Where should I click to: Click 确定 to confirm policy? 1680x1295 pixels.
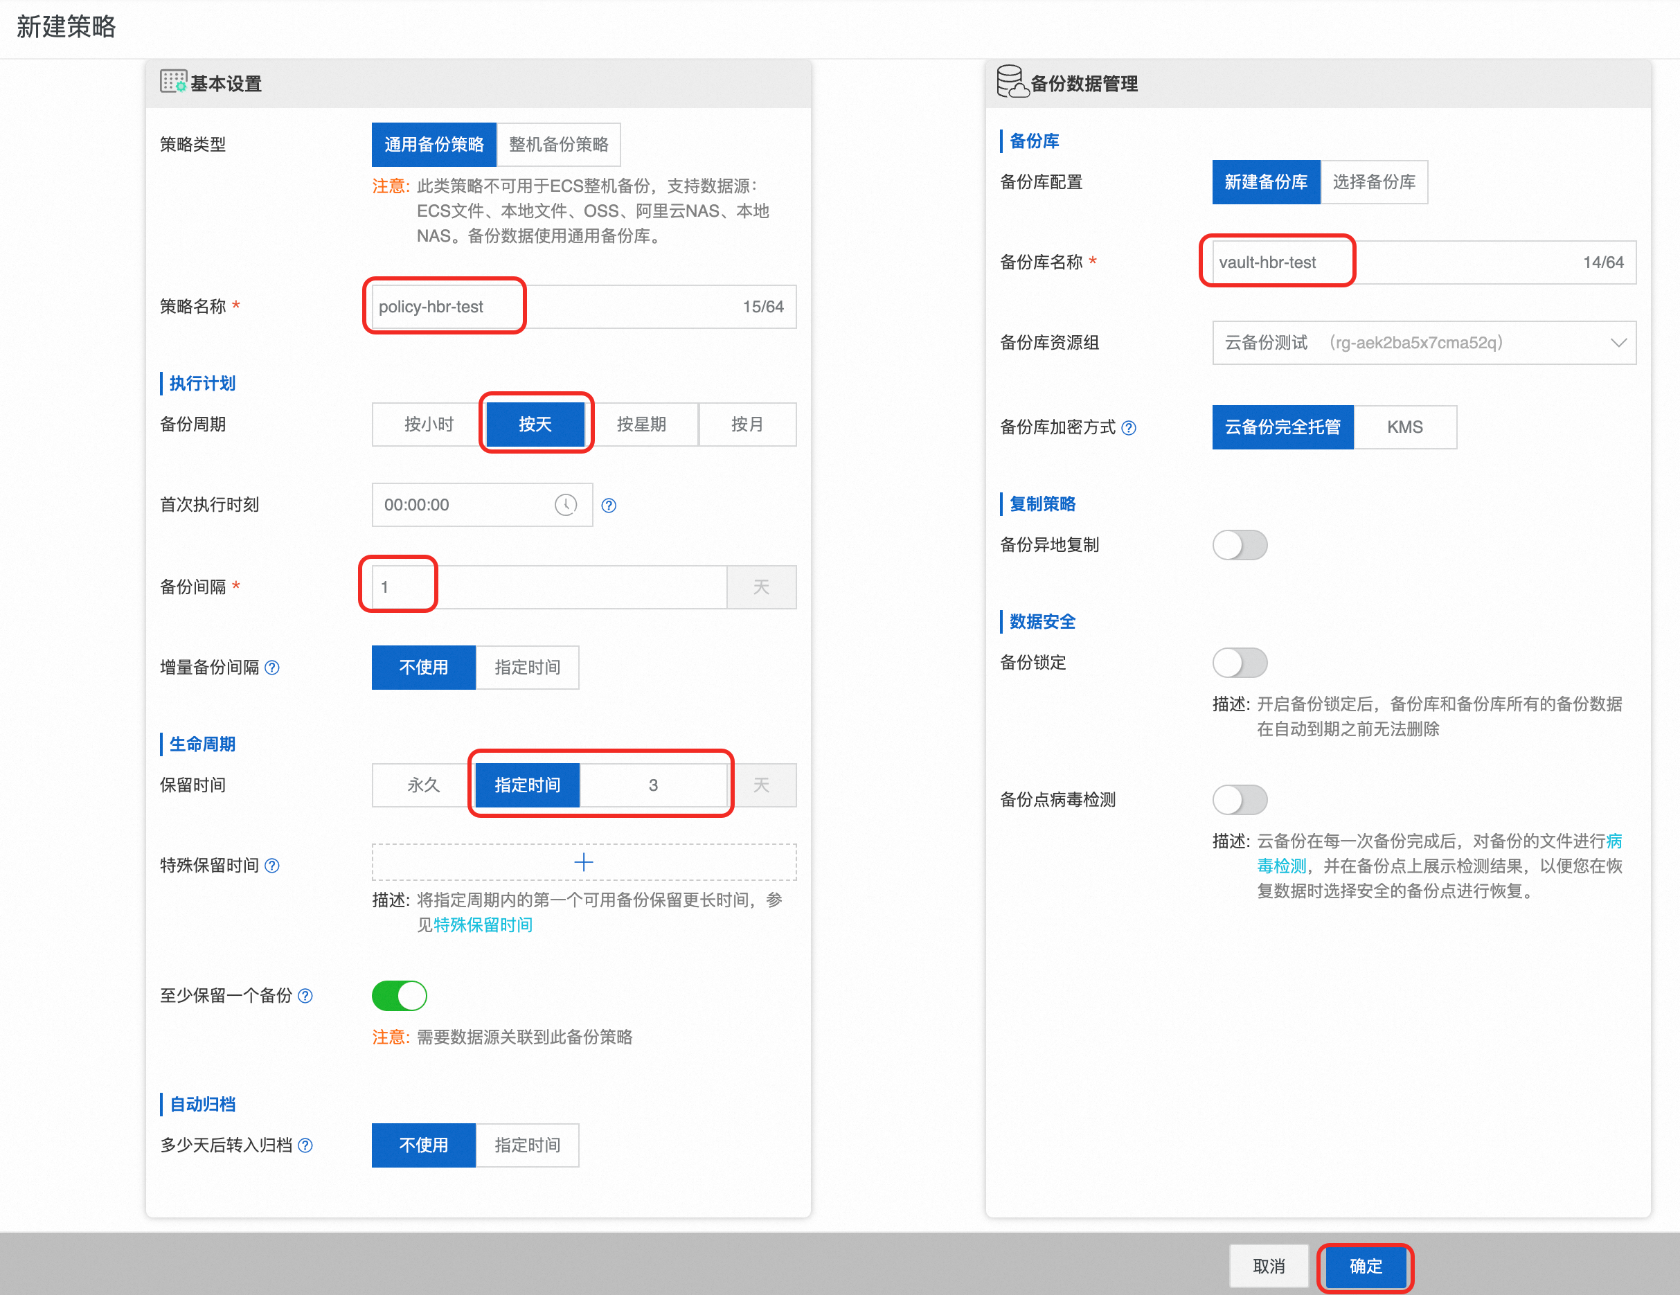[x=1366, y=1266]
